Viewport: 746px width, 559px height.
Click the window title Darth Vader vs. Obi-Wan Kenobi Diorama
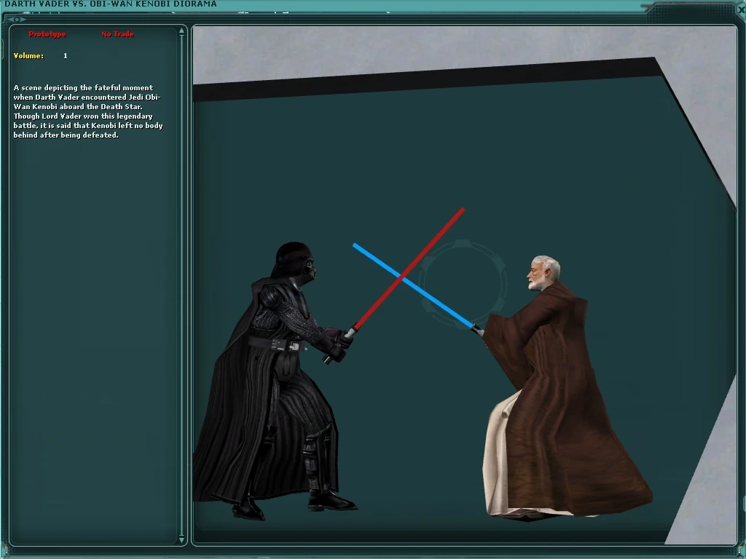(x=111, y=4)
